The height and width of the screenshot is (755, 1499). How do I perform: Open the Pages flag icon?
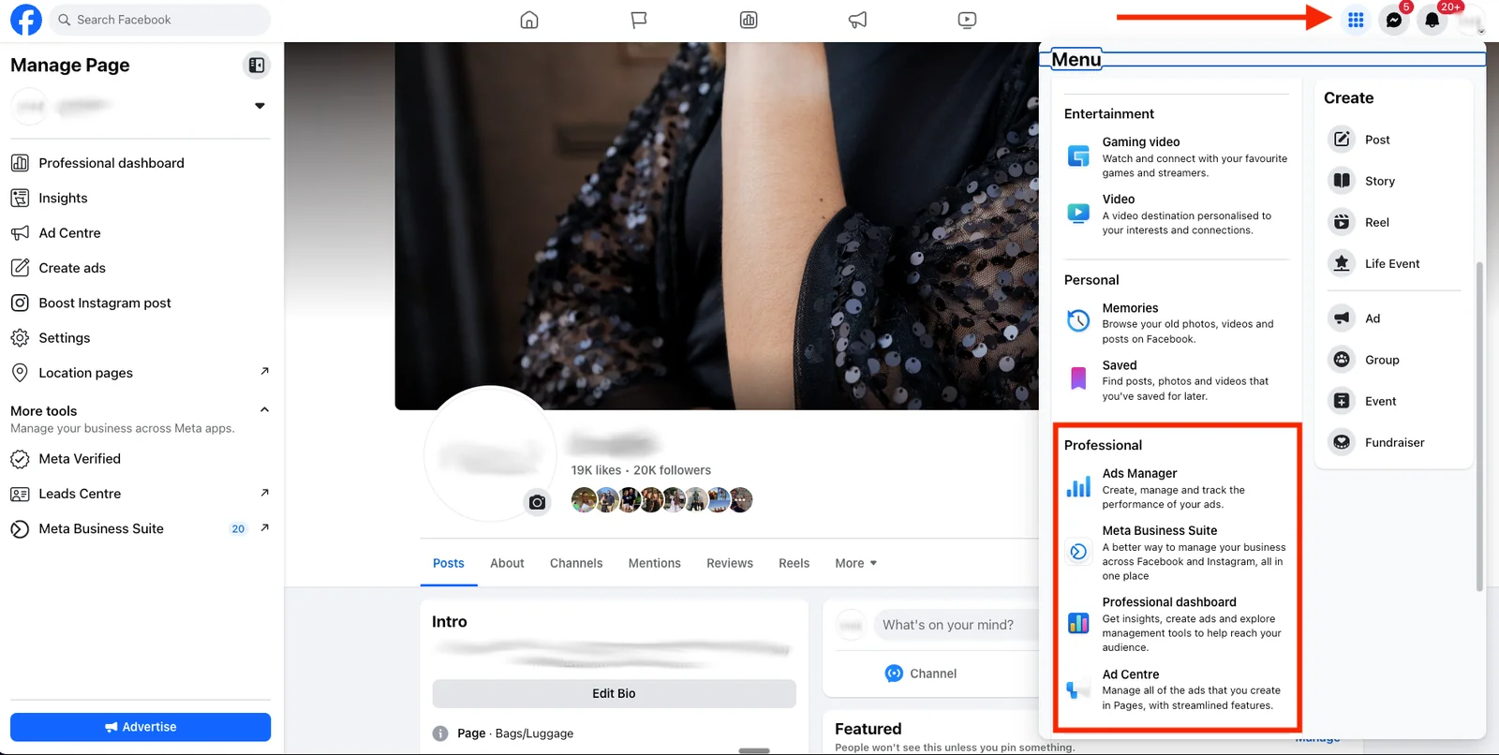639,20
